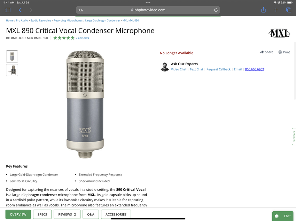Image resolution: width=296 pixels, height=221 pixels.
Task: Switch to the SPECS tab
Action: [42, 214]
